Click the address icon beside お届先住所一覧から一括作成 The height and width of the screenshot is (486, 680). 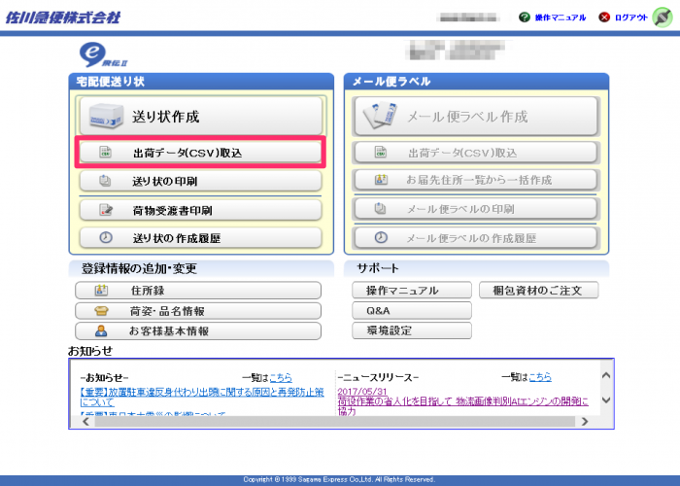tap(381, 179)
